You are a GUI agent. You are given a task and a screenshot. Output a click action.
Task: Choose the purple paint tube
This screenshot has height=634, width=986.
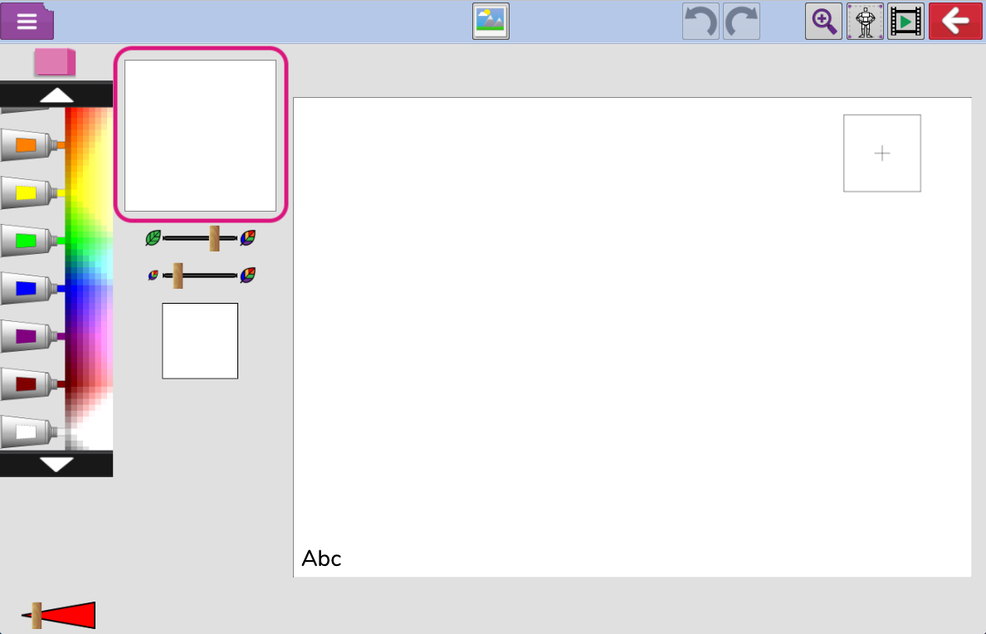(x=32, y=336)
